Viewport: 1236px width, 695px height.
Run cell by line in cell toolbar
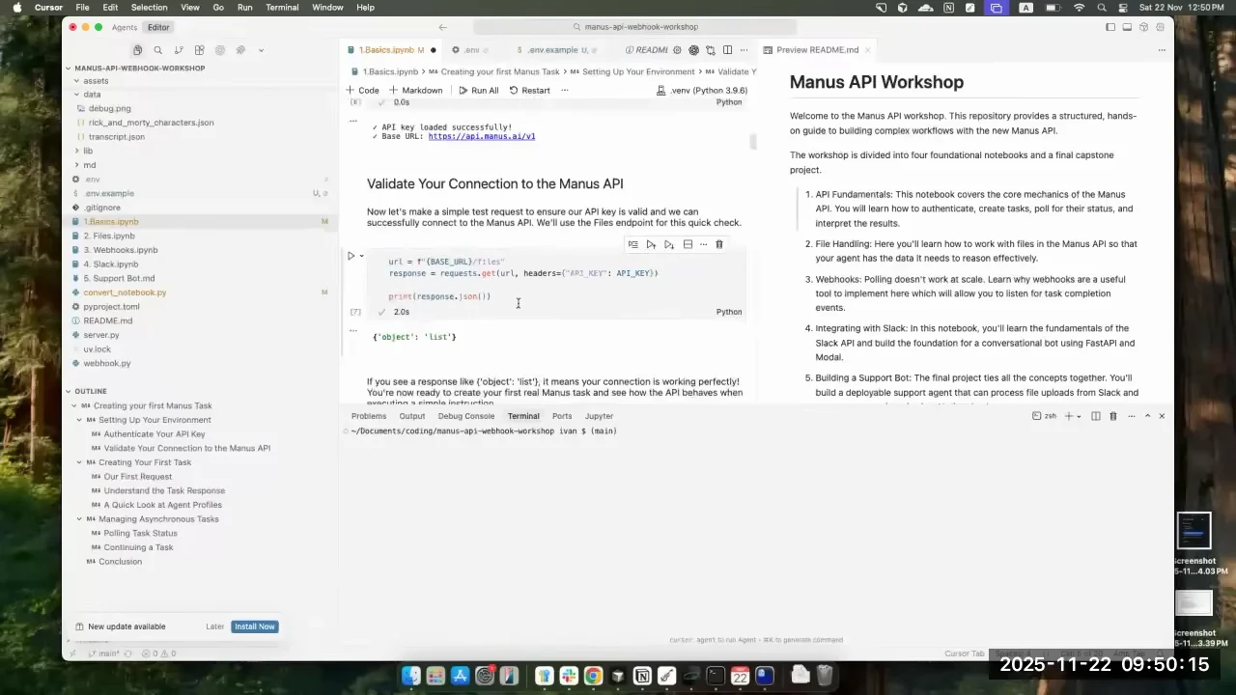(x=633, y=244)
